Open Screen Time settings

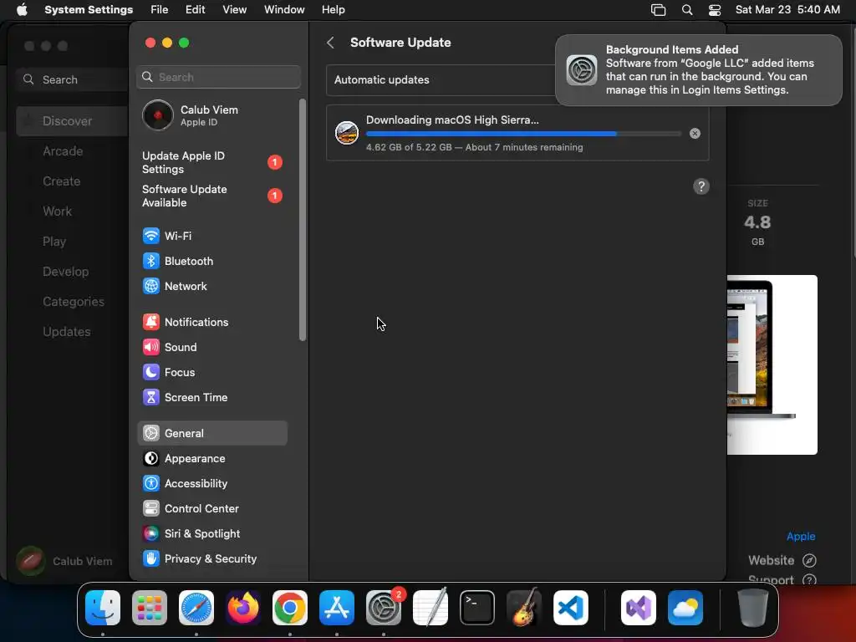pos(211,397)
